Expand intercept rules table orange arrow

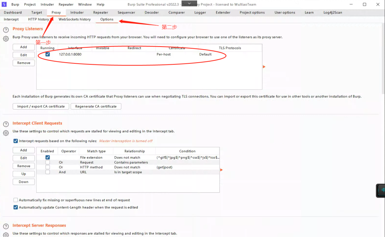221,170
